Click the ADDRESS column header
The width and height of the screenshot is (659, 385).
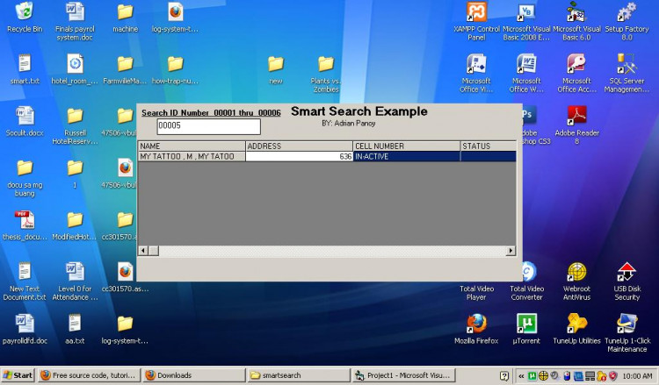(x=299, y=146)
